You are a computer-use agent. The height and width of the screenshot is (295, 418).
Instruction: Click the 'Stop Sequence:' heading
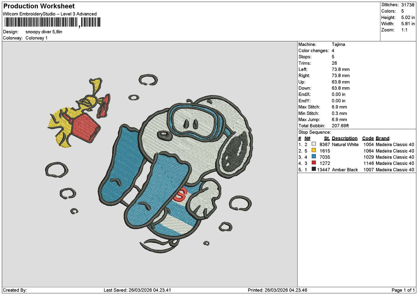click(x=315, y=132)
